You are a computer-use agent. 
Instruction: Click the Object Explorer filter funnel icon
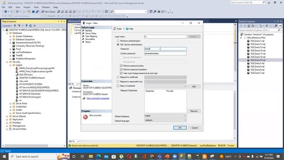coord(27,26)
